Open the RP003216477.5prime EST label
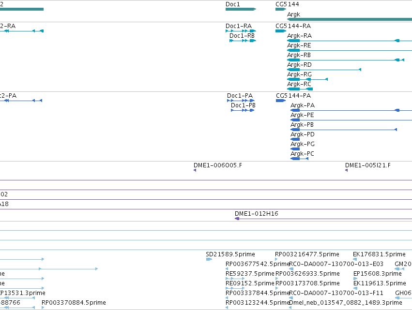412x310 pixels. (x=307, y=254)
